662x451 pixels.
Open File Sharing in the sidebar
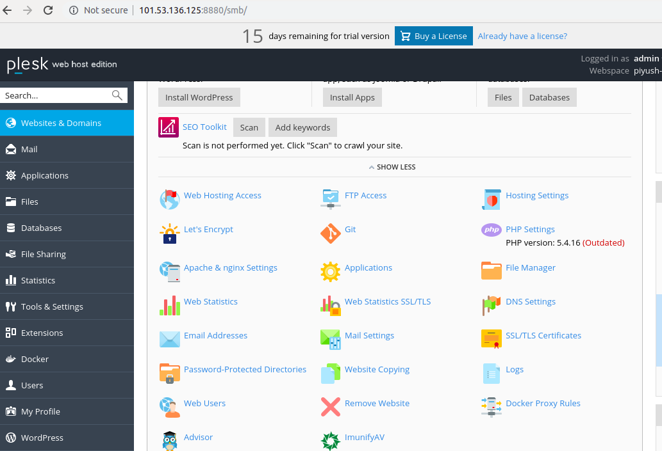(67, 254)
